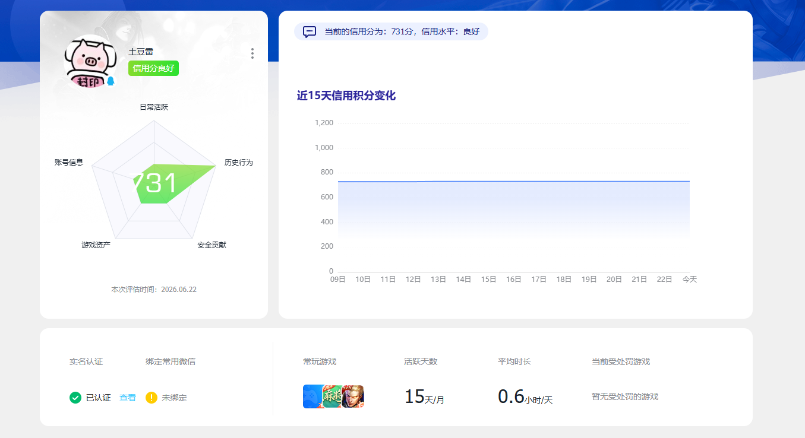Click the 平均时长 label
Image resolution: width=805 pixels, height=438 pixels.
click(514, 361)
